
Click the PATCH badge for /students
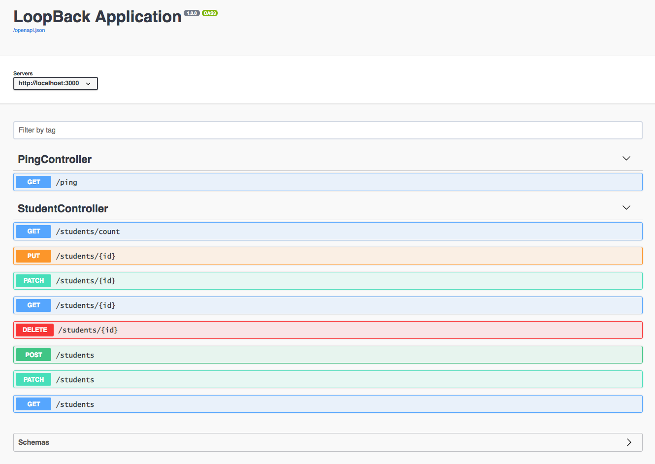(33, 380)
